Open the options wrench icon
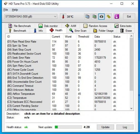The height and width of the screenshot is (134, 140). click(109, 17)
